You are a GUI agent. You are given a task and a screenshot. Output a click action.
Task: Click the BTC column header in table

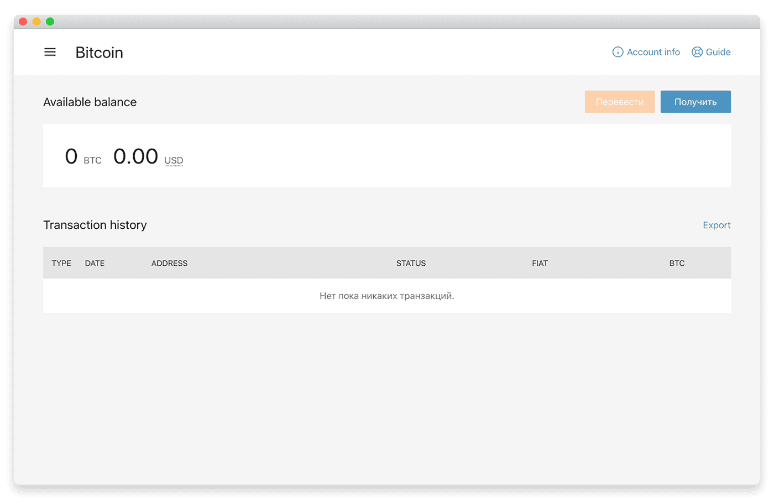pyautogui.click(x=677, y=263)
